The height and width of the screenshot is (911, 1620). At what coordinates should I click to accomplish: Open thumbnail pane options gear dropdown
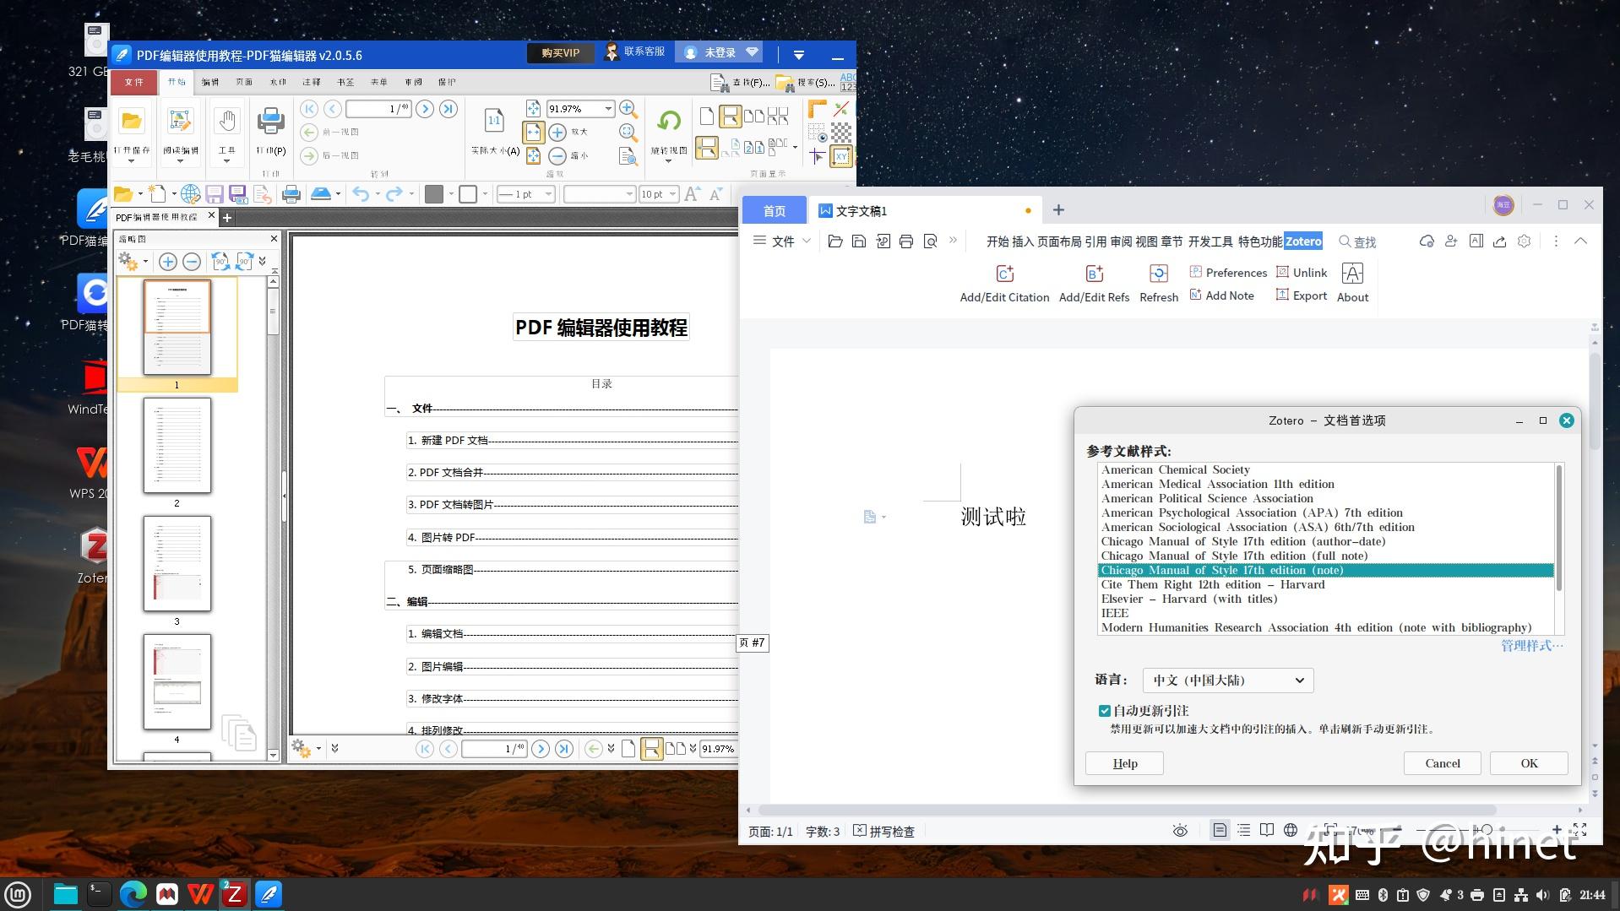click(x=133, y=262)
